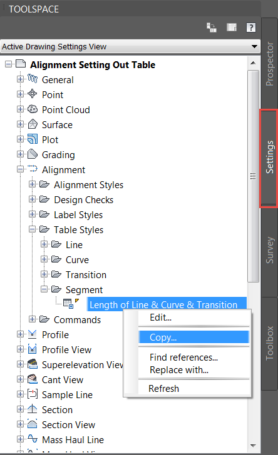278x455 pixels.
Task: Select the Point Cloud icon in tree
Action: 33,109
